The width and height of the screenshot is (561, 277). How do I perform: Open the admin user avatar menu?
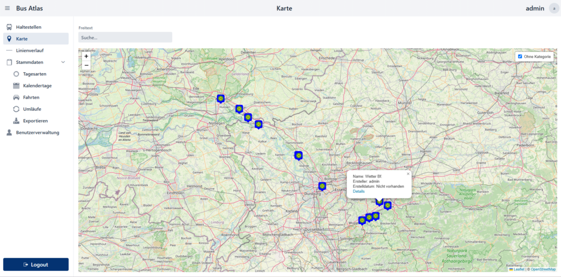coord(554,8)
